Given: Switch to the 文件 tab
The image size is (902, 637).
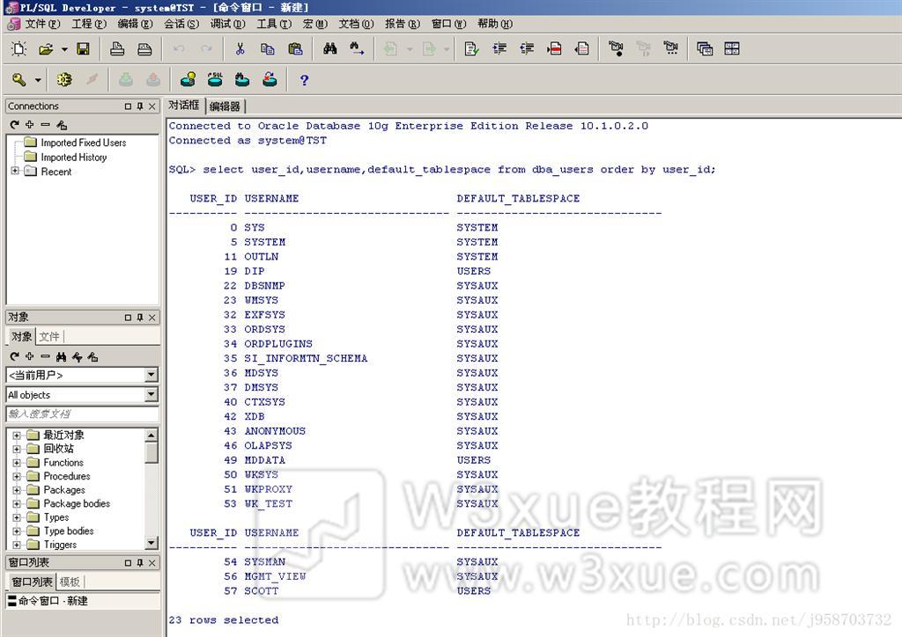Looking at the screenshot, I should click(x=49, y=337).
